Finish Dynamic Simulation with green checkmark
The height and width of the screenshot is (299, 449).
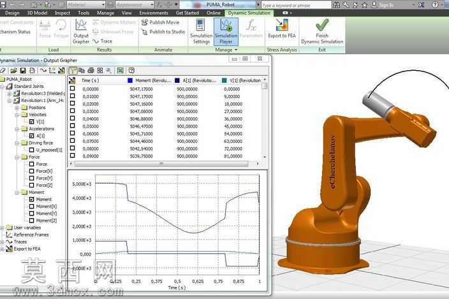(x=322, y=31)
